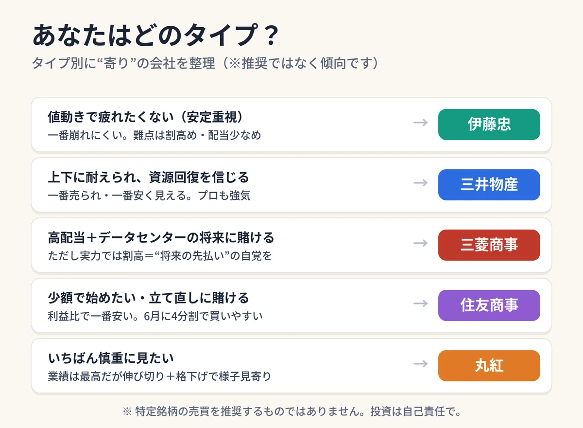Click the あなたはどのタイプ？ title

point(156,36)
